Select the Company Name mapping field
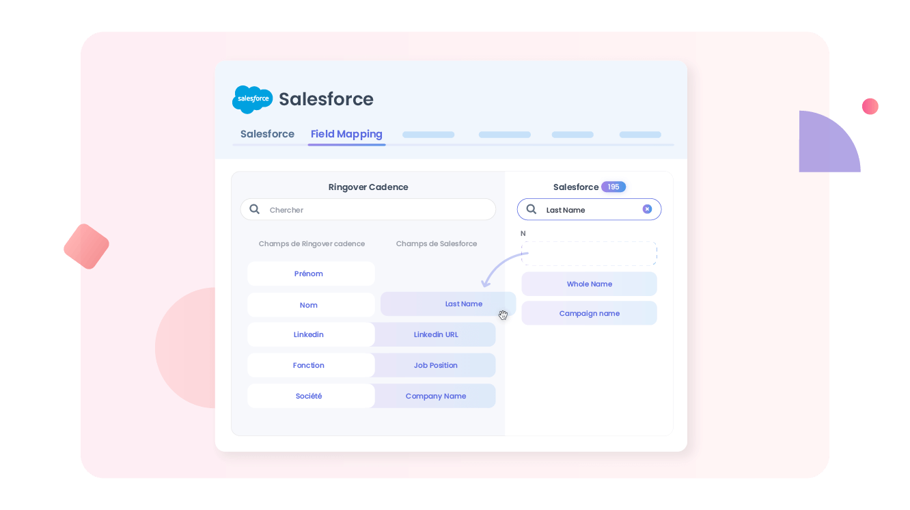This screenshot has height=510, width=910. pos(436,396)
